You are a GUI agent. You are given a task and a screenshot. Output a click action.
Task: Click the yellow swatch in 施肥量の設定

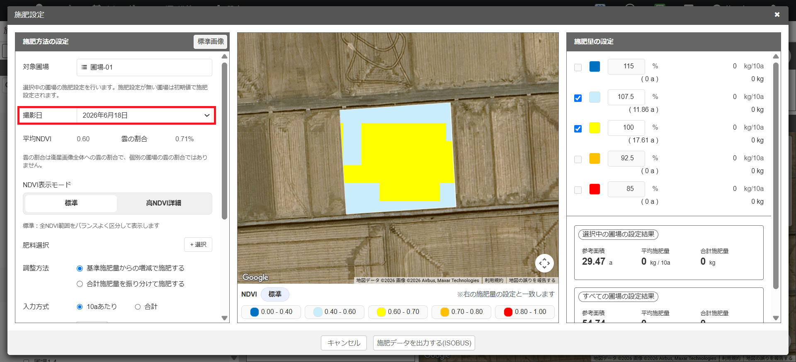click(595, 128)
